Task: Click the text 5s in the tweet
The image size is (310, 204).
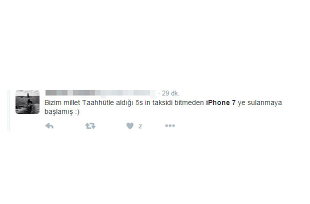Action: pos(139,103)
